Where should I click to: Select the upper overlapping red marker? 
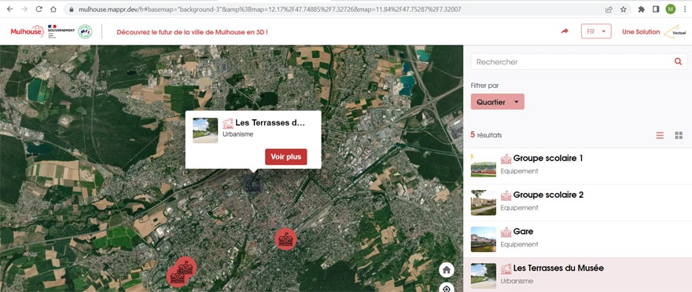[186, 266]
